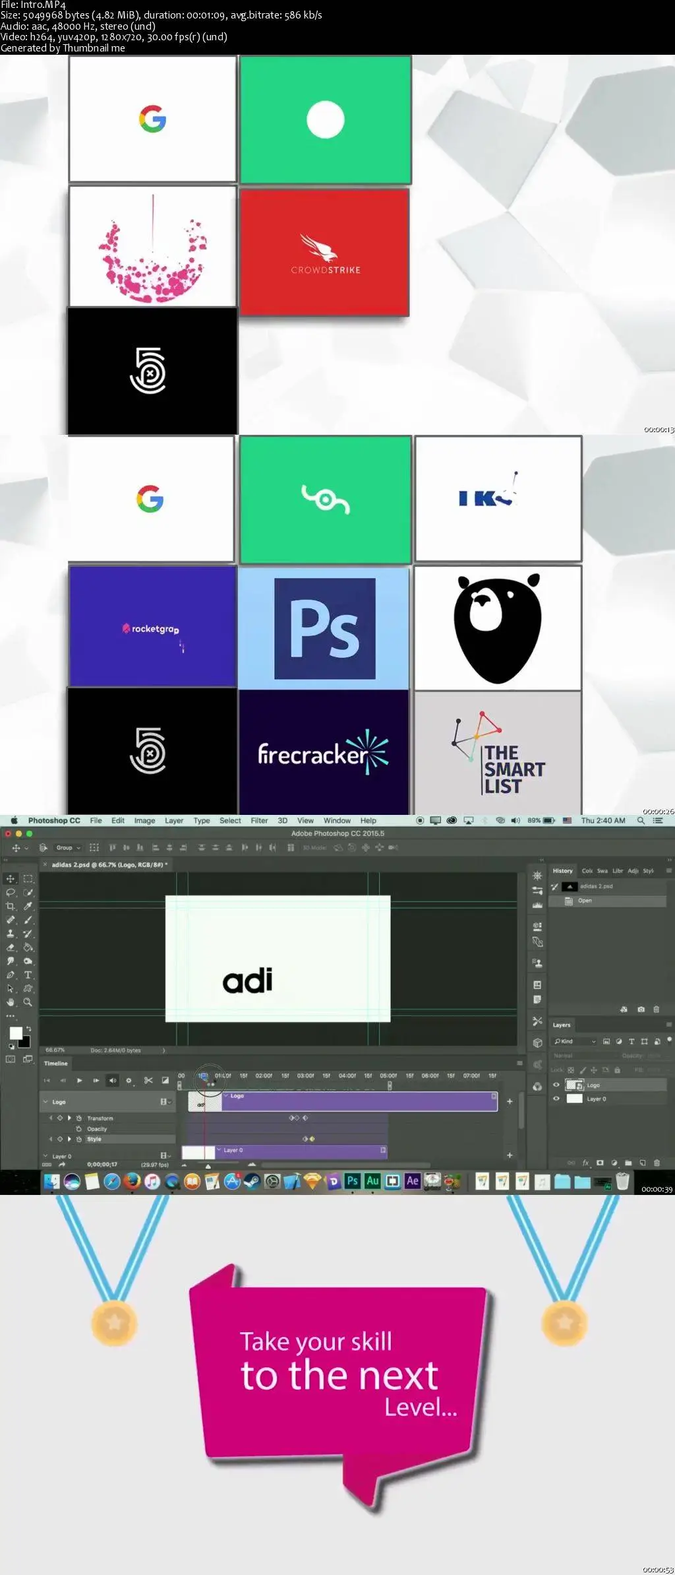The height and width of the screenshot is (1575, 675).
Task: Open the Image menu
Action: click(x=144, y=821)
